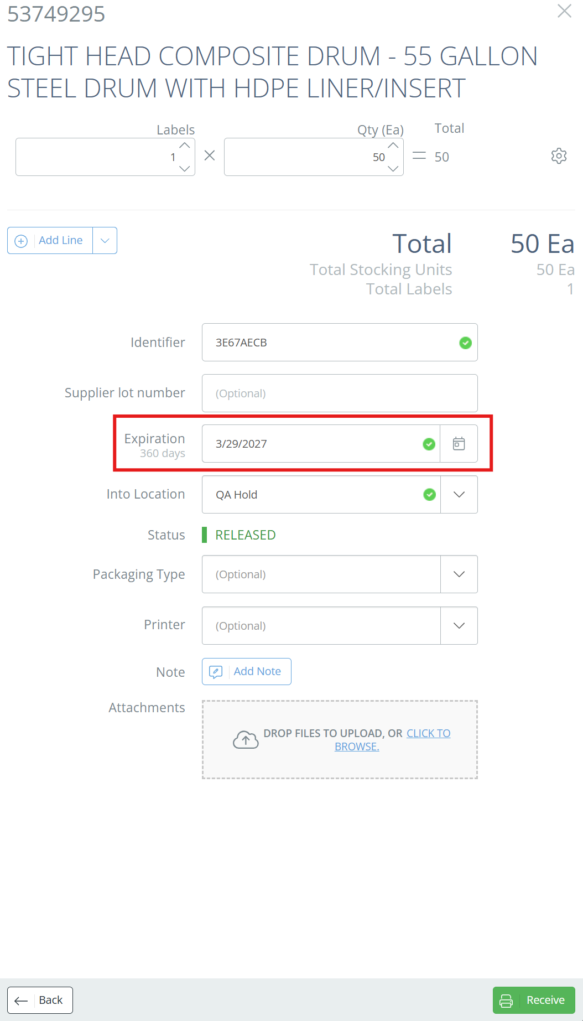The width and height of the screenshot is (583, 1021).
Task: Increase Qty (Ea) with up arrow
Action: pos(393,146)
